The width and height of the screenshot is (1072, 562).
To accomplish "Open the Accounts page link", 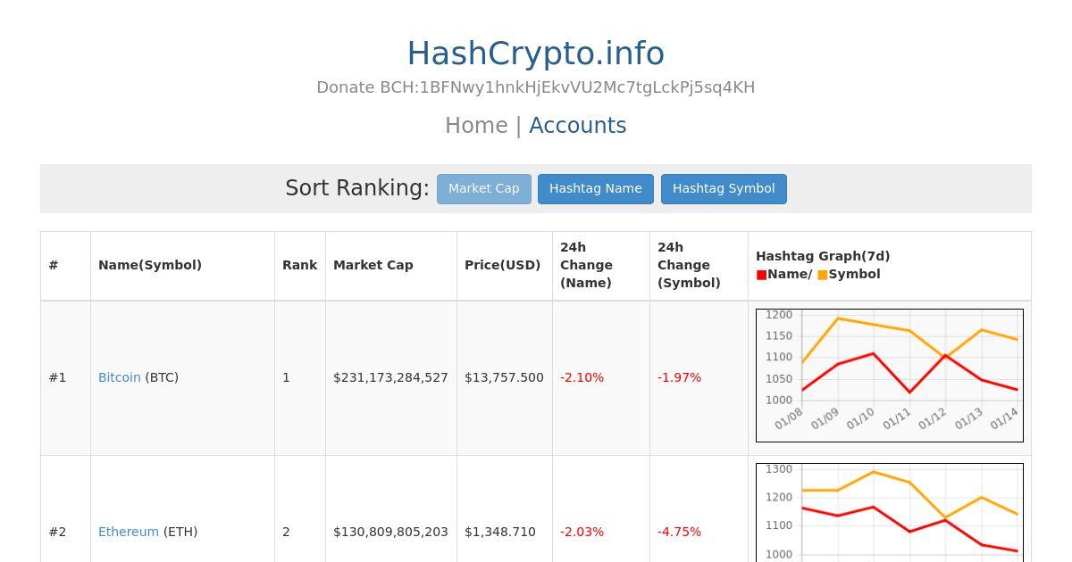I will [x=578, y=126].
